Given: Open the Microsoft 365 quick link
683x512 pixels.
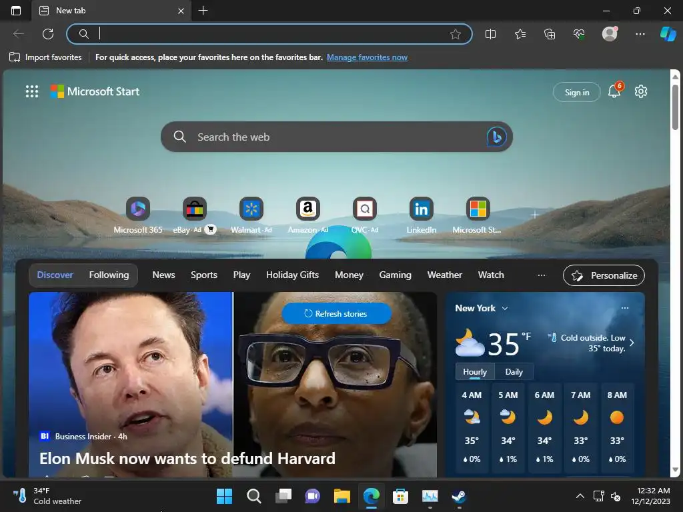Looking at the screenshot, I should tap(138, 215).
